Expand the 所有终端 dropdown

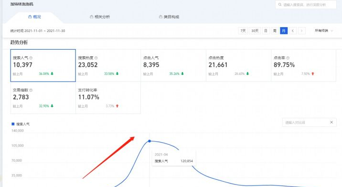coord(324,31)
